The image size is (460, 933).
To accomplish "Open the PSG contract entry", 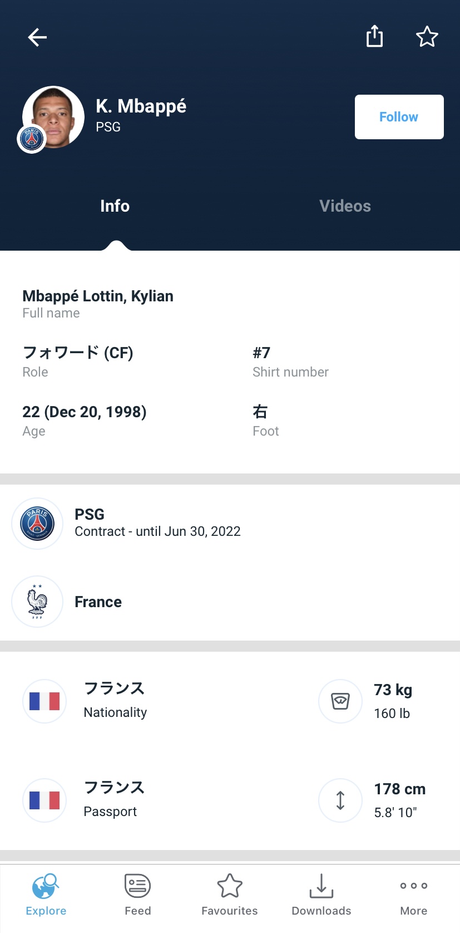I will [157, 523].
